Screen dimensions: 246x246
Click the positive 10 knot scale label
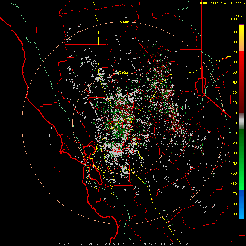[x=235, y=113]
